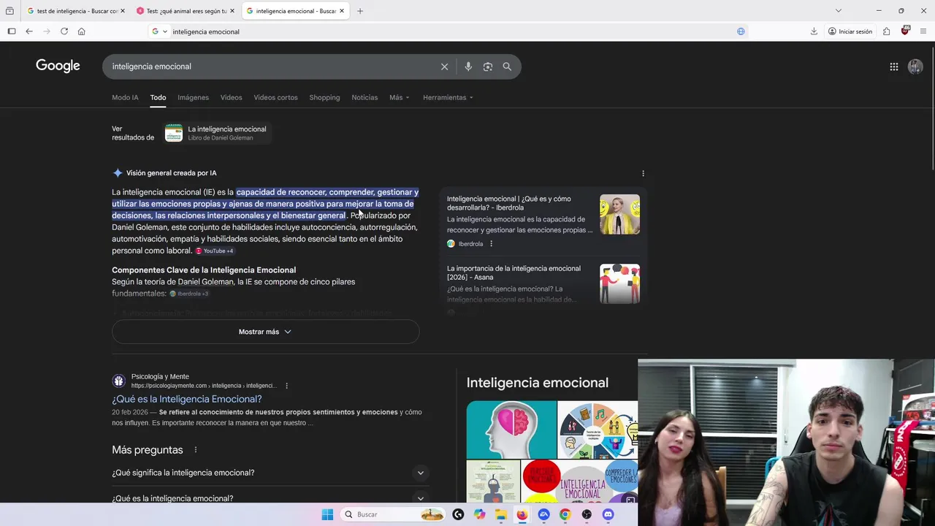Clear the Google search box text
This screenshot has height=526, width=935.
pyautogui.click(x=444, y=66)
